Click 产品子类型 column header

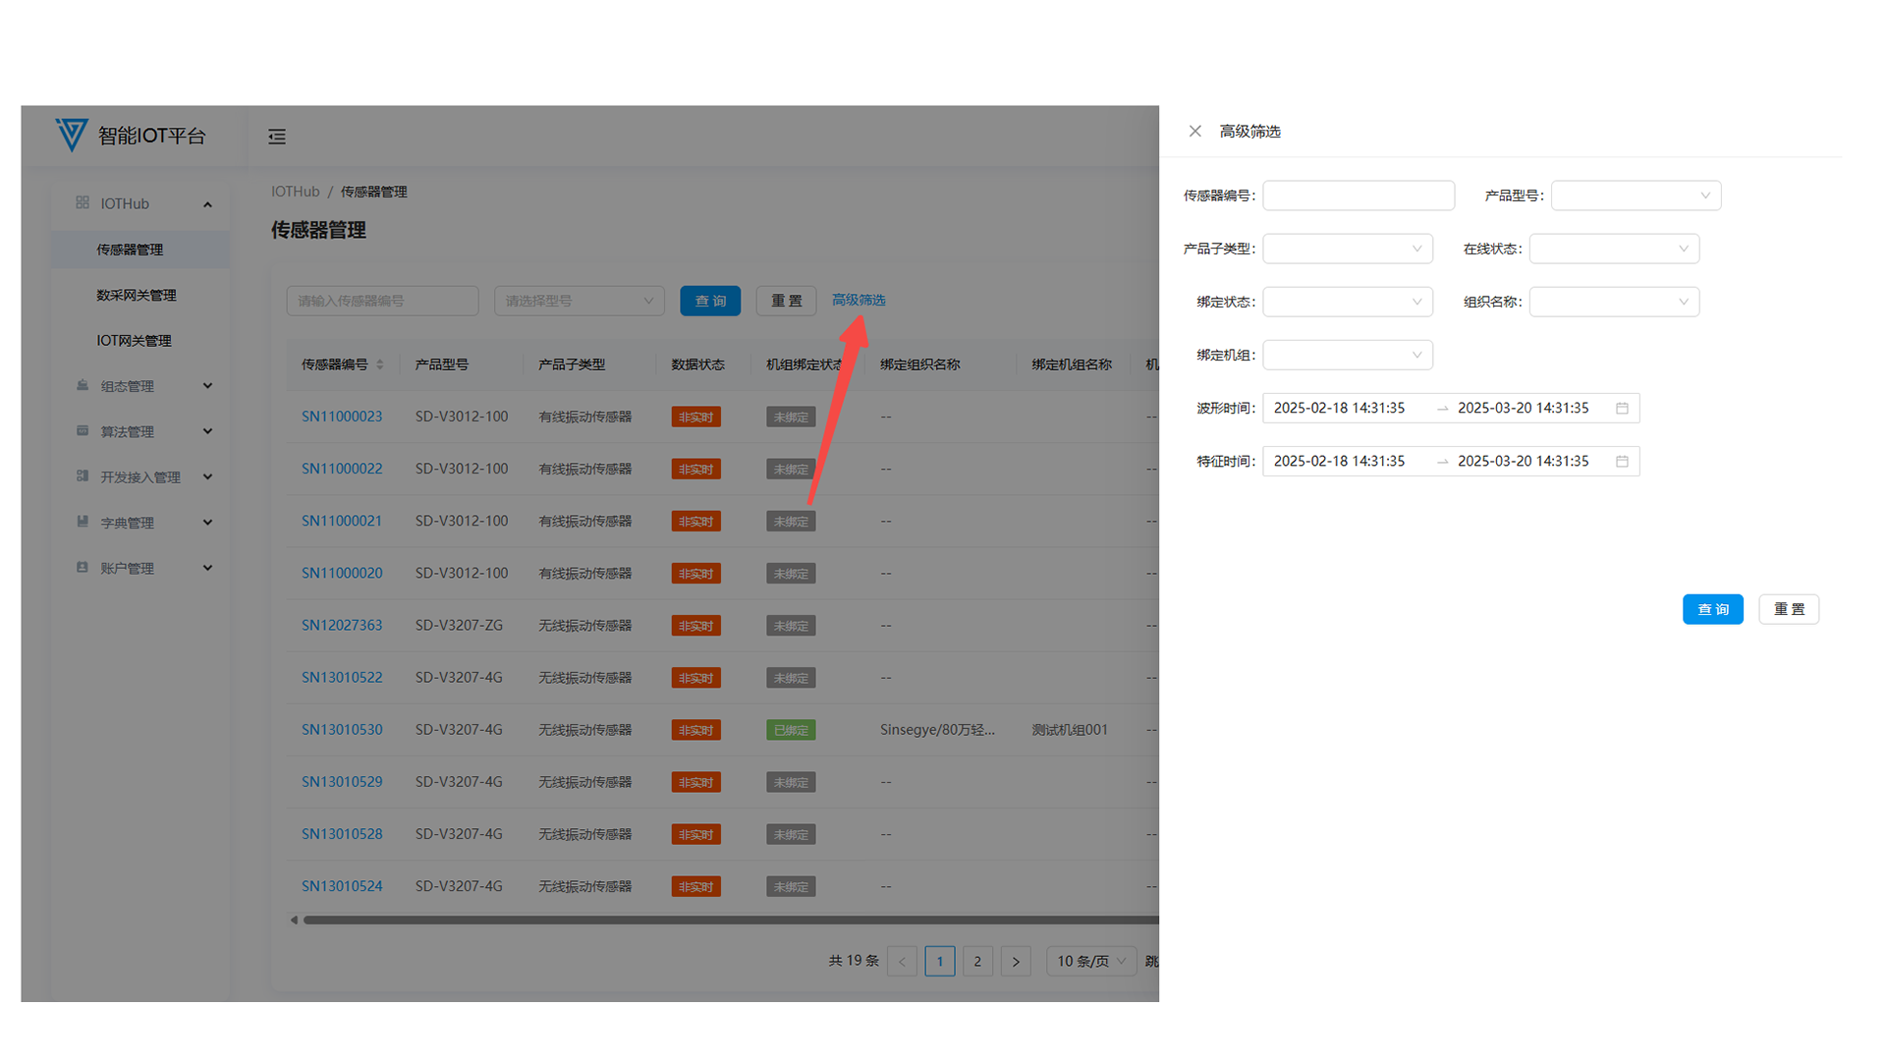click(572, 364)
